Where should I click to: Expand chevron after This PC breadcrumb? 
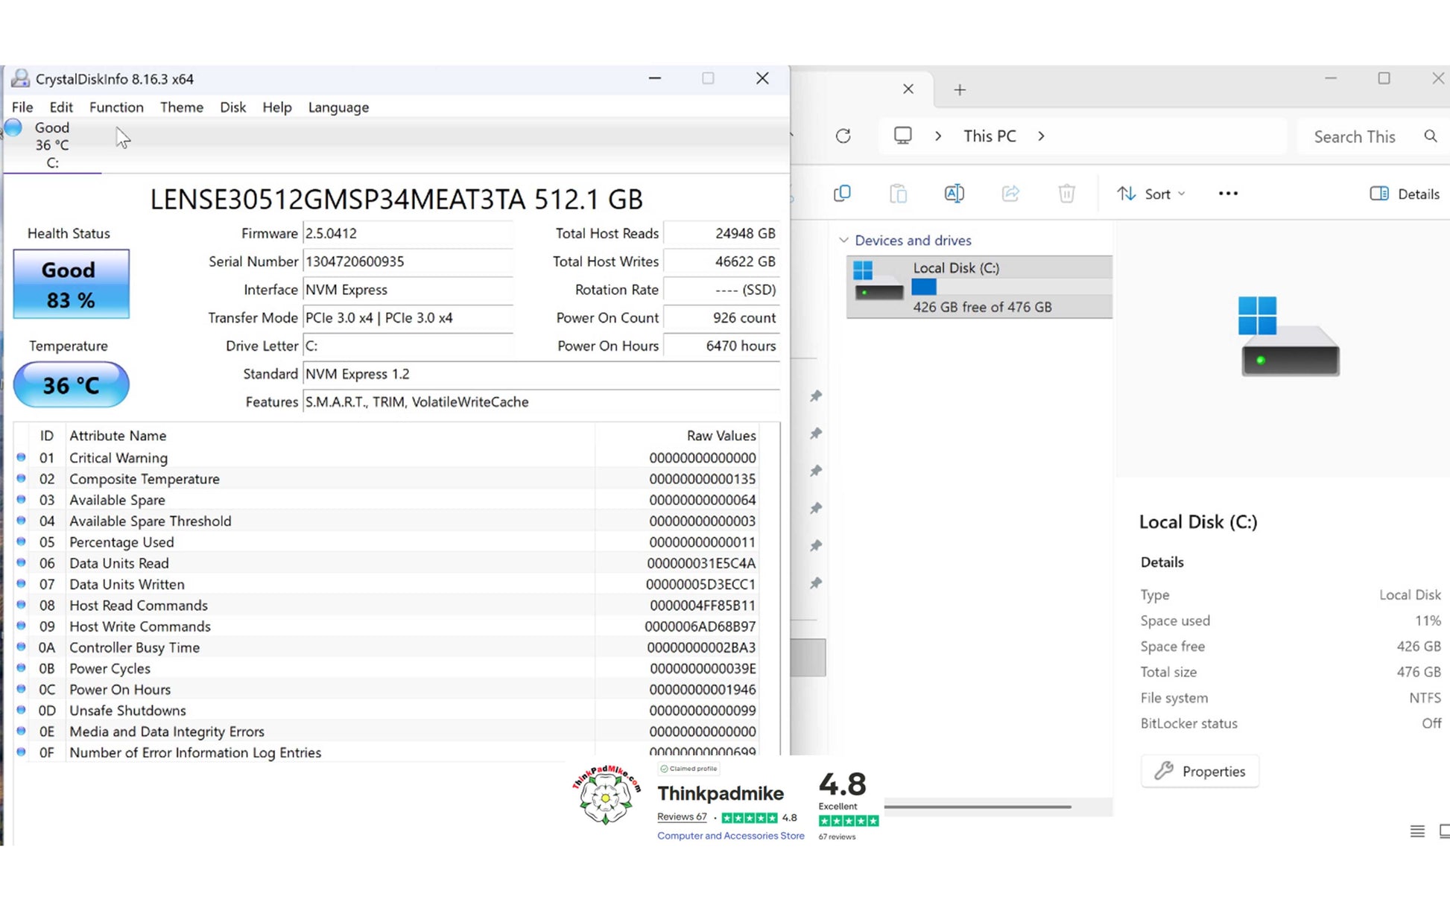(1041, 136)
